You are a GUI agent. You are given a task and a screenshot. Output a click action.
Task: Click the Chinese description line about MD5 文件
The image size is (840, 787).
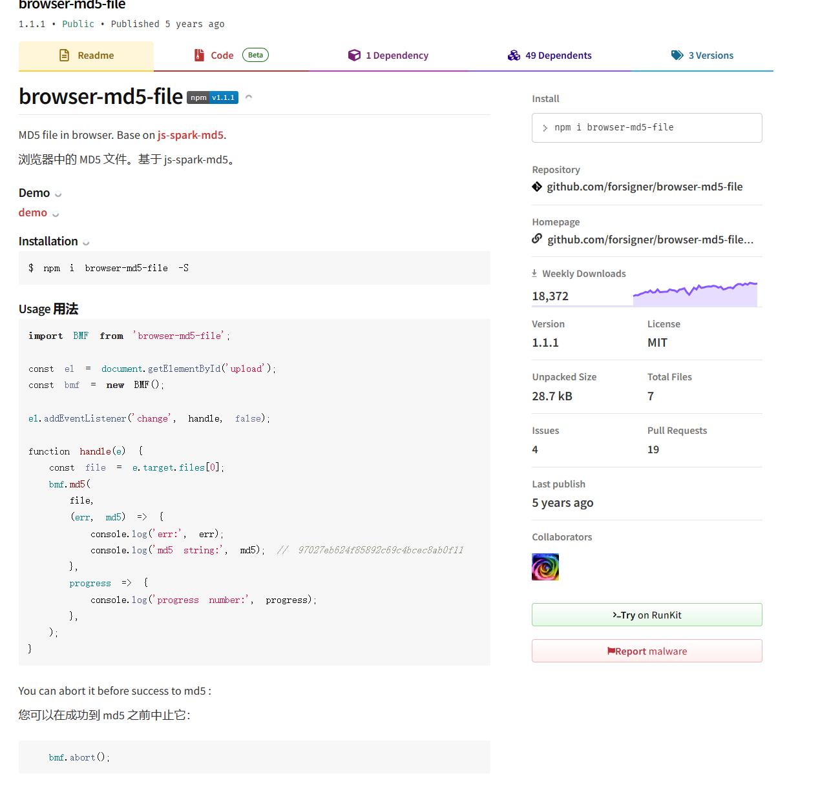pyautogui.click(x=127, y=159)
